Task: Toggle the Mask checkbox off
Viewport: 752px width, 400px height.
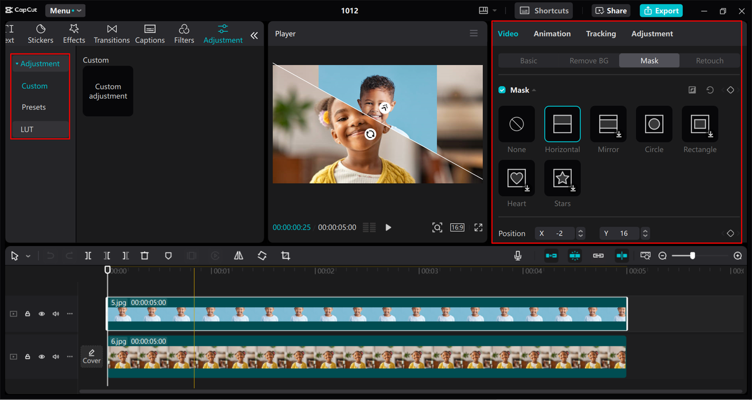Action: point(502,90)
